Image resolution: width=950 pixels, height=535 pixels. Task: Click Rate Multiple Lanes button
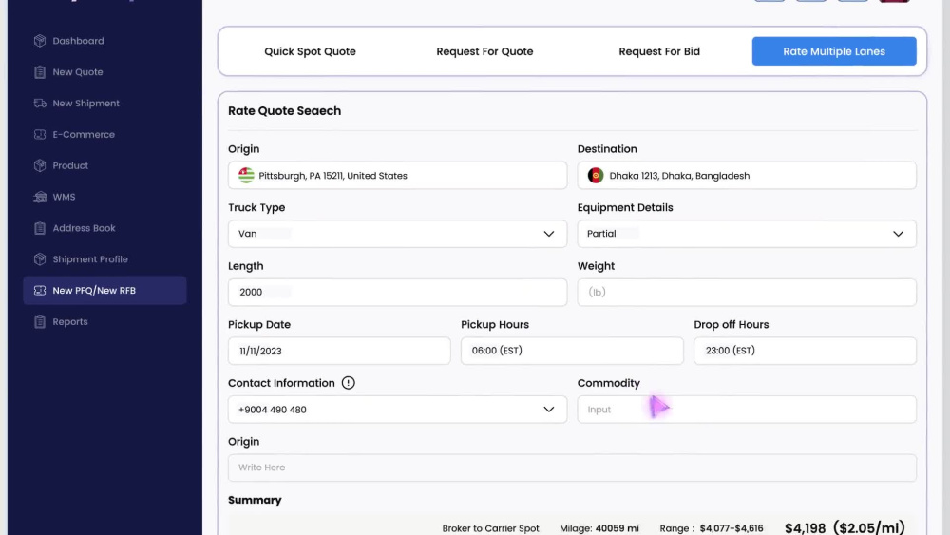[x=834, y=51]
